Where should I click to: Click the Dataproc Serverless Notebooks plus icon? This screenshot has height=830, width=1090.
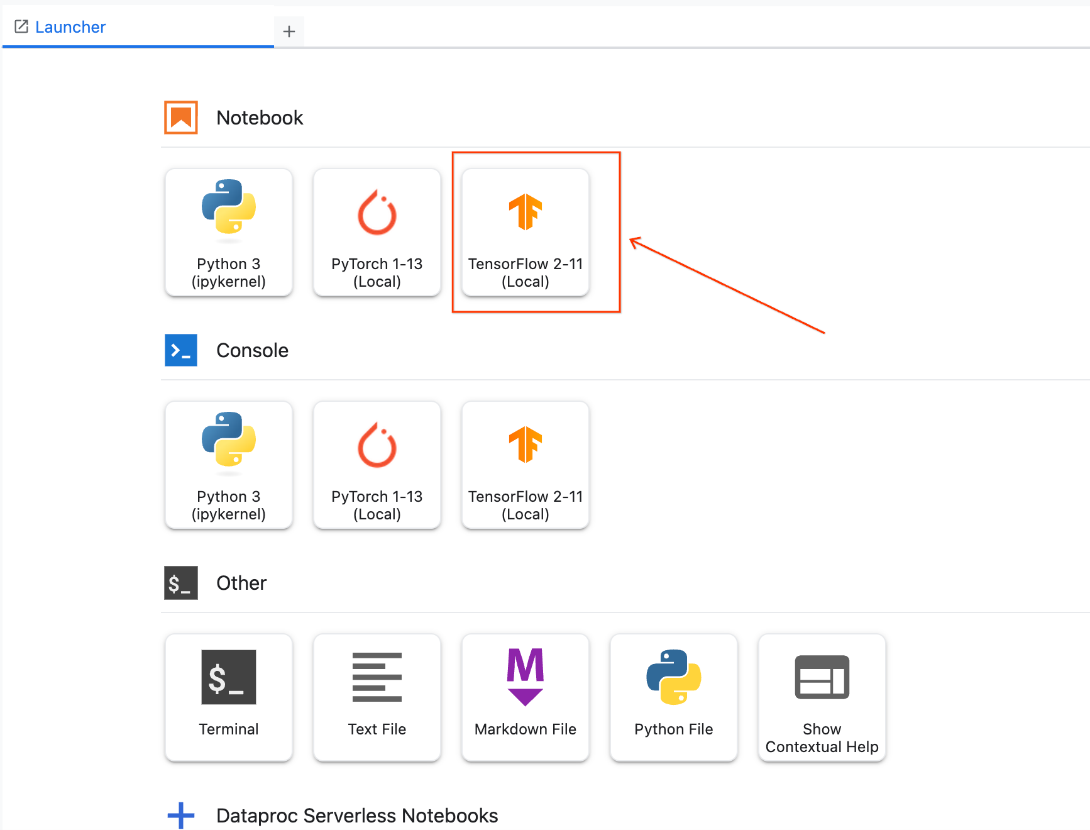click(181, 816)
